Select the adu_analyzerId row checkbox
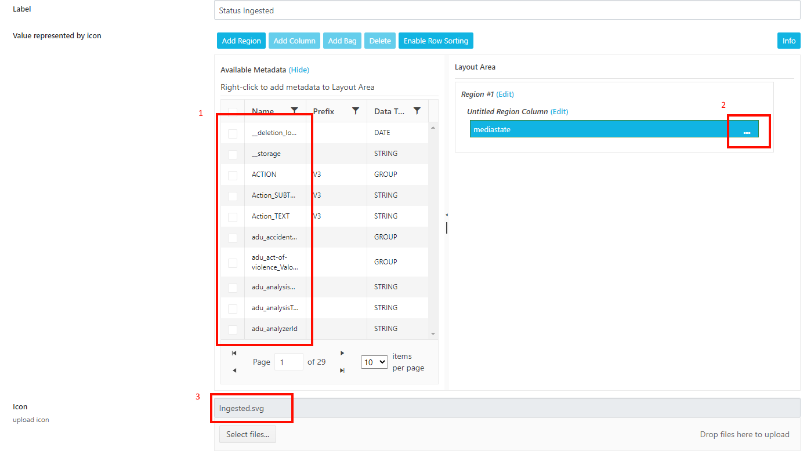Image resolution: width=807 pixels, height=458 pixels. pyautogui.click(x=233, y=329)
